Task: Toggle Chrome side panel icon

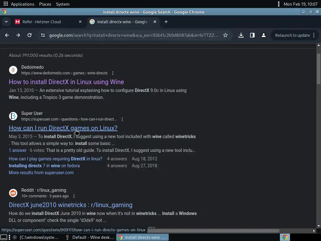Action: tap(252, 35)
